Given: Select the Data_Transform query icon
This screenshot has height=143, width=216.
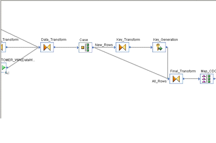Looking at the screenshot, I should (x=47, y=47).
